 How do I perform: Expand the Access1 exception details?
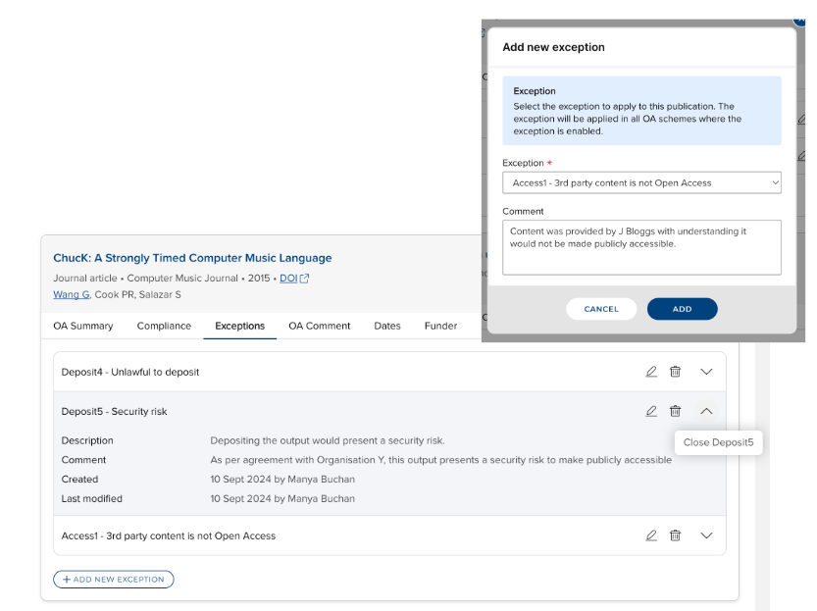706,535
